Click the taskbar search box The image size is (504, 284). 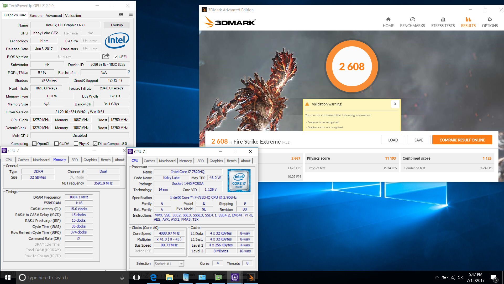click(72, 277)
